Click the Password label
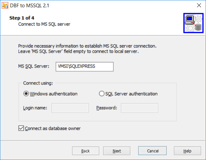The height and width of the screenshot is (160, 206). coord(106,108)
